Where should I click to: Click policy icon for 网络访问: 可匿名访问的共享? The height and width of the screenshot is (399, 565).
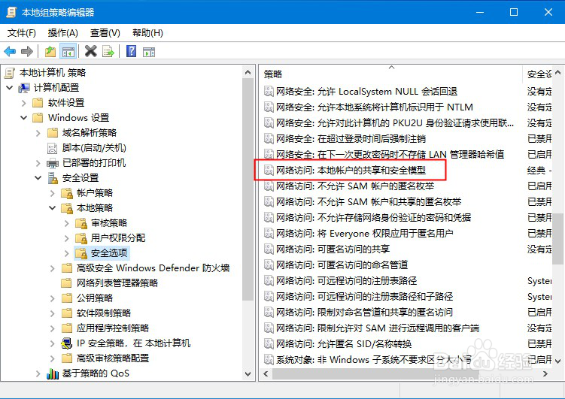tap(269, 249)
